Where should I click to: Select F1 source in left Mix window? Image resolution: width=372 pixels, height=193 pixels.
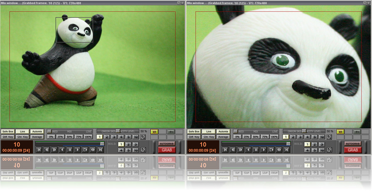click(x=171, y=132)
